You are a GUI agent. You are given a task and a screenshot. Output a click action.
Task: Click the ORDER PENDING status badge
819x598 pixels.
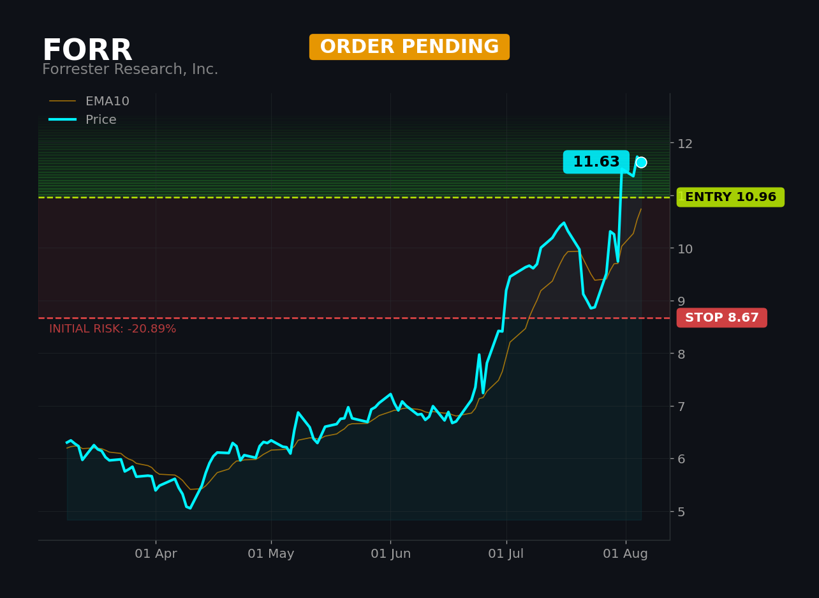click(x=409, y=47)
